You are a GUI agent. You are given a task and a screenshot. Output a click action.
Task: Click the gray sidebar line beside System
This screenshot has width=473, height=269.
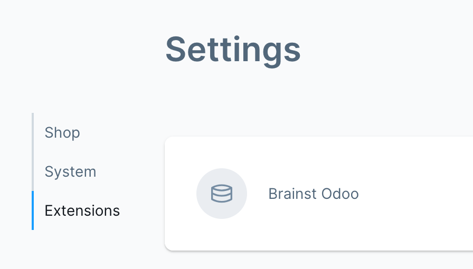[33, 171]
